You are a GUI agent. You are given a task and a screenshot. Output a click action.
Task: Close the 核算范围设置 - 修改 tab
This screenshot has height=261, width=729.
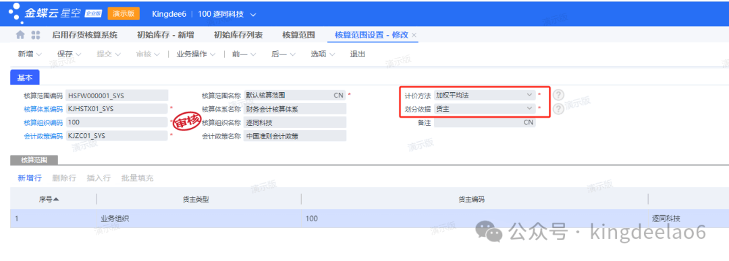coord(414,35)
